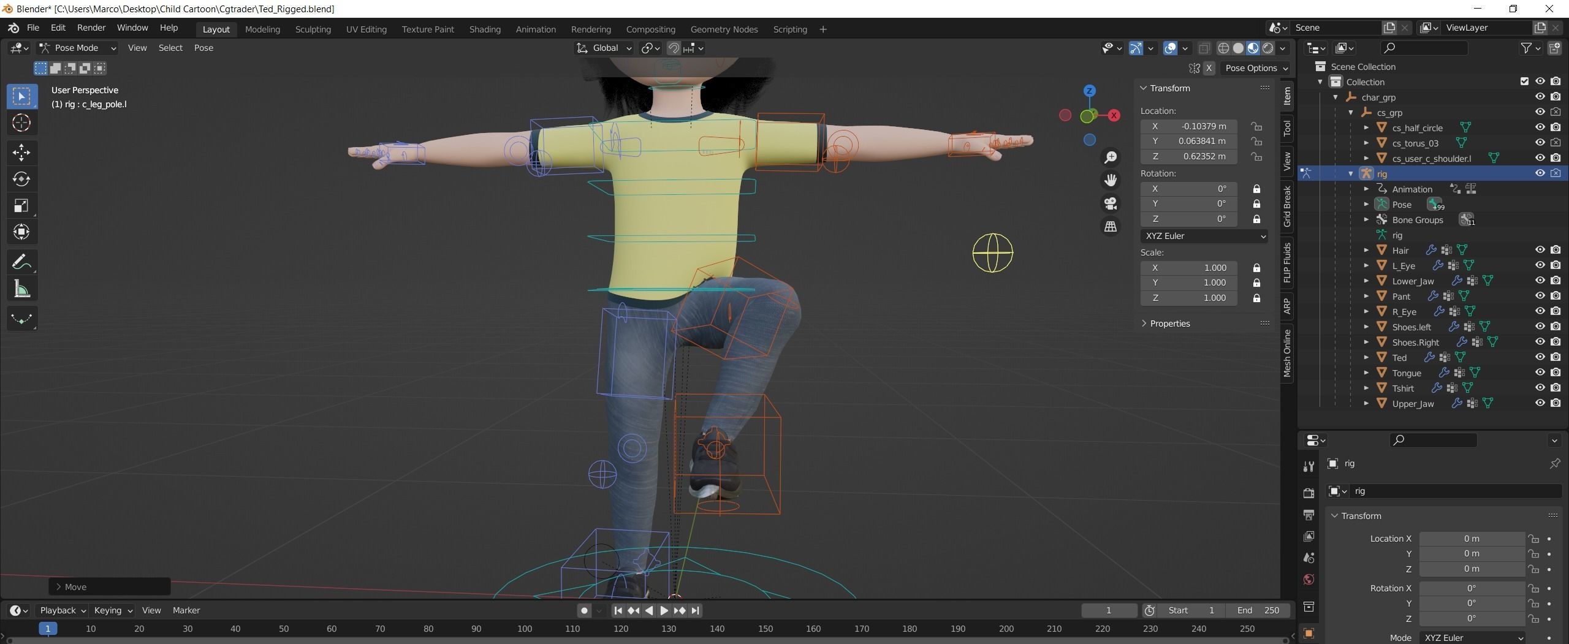Click the Location Z value slider field
Viewport: 1569px width, 644px height.
pyautogui.click(x=1189, y=156)
